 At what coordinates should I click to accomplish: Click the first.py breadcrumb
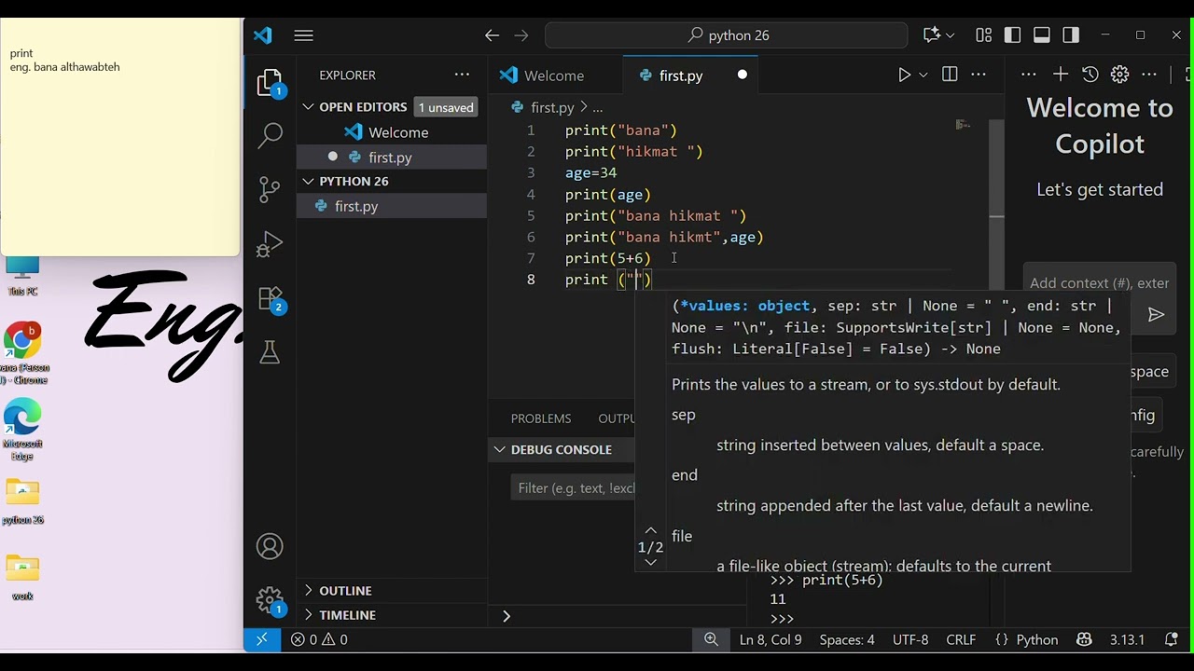[x=551, y=108]
